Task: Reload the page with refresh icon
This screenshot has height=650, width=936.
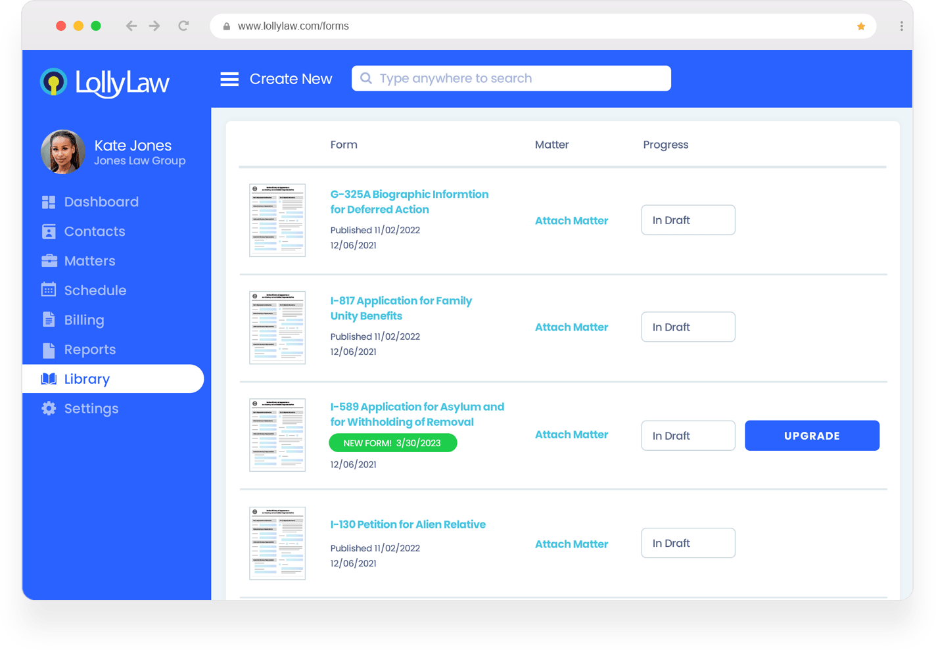Action: (183, 26)
